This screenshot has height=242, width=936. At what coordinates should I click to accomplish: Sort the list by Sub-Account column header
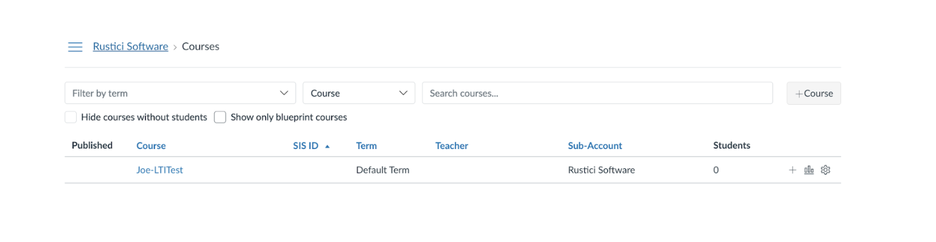point(595,145)
